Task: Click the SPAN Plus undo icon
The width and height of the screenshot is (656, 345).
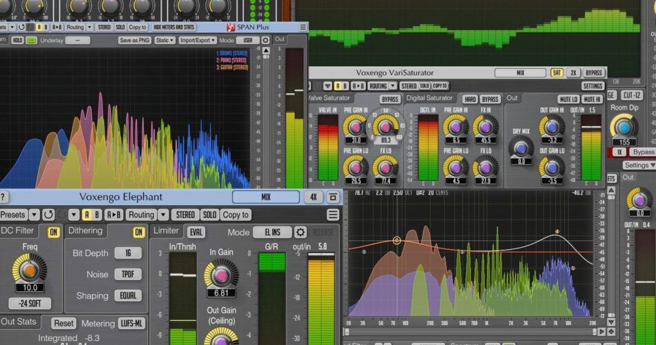Action: click(x=22, y=28)
